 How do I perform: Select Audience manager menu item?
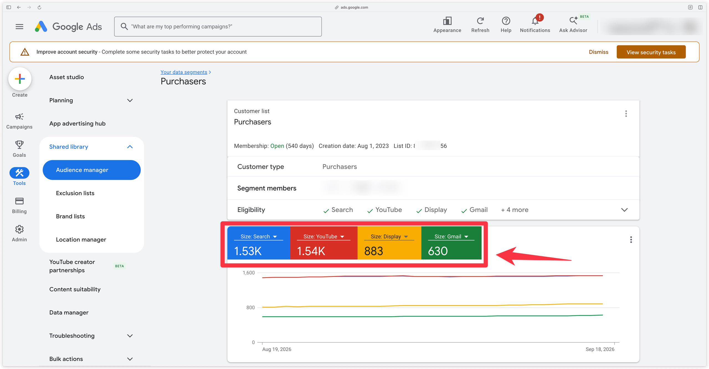point(92,170)
